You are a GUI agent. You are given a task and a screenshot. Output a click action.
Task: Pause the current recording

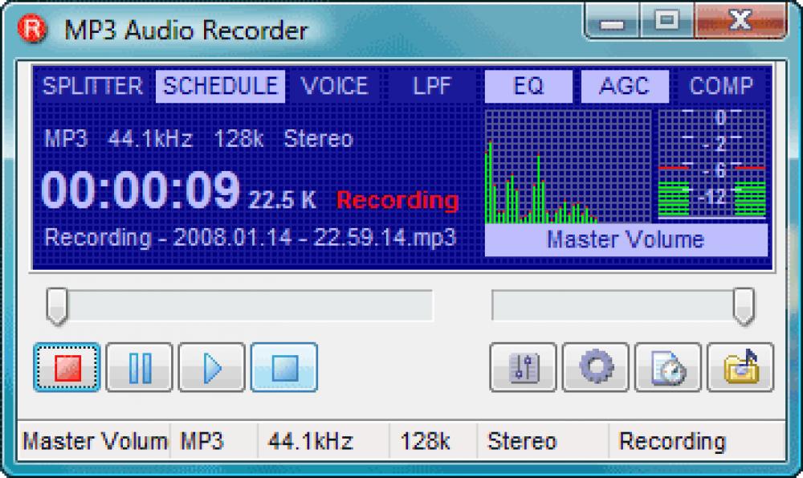139,367
